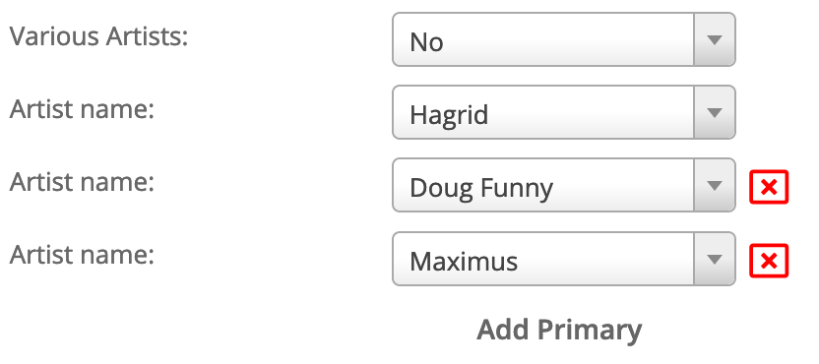Expand the Maximus dropdown arrow
819x364 pixels.
tap(714, 259)
